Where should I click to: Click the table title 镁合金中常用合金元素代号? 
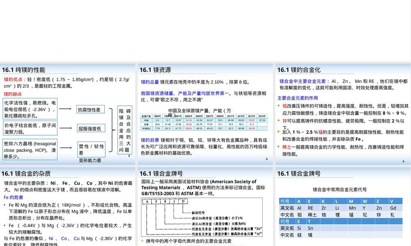(340, 189)
